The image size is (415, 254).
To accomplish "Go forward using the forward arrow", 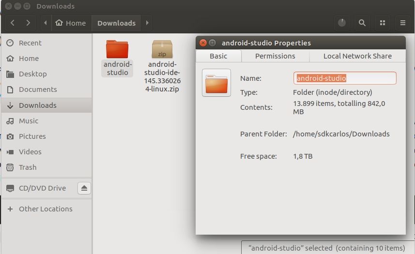I will [28, 23].
